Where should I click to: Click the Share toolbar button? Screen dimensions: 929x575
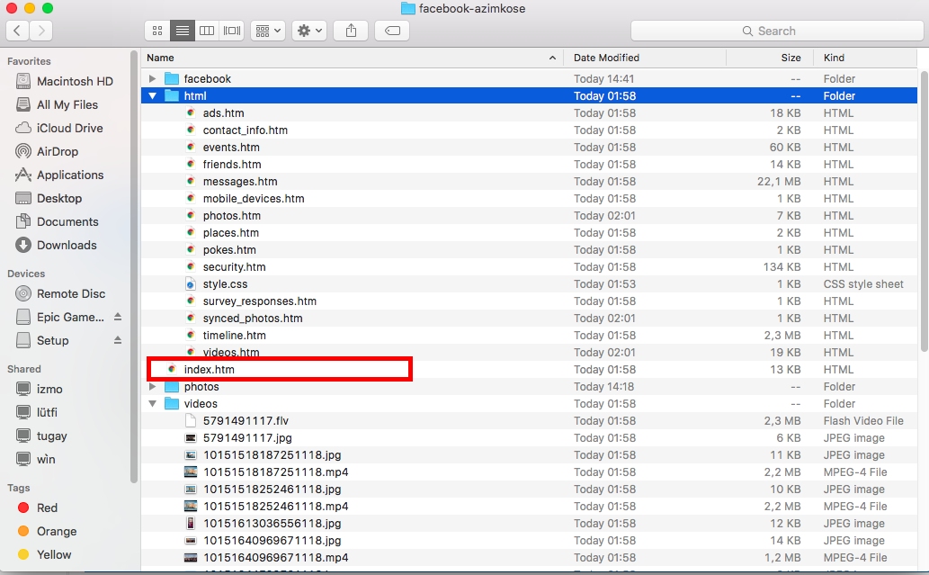pyautogui.click(x=351, y=31)
